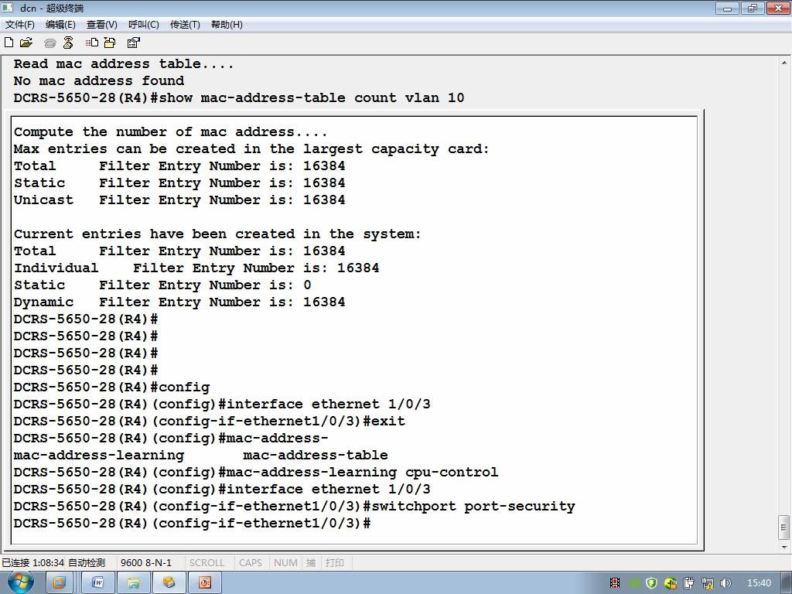This screenshot has height=594, width=792.
Task: Click the 'show mac-address-table count vlan 10' command line
Action: [239, 97]
